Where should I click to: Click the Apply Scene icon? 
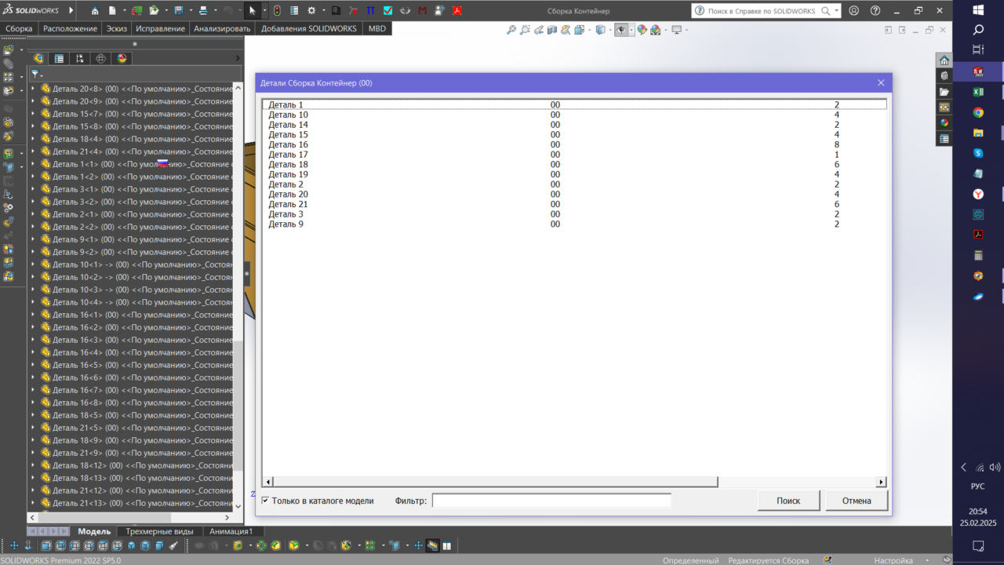point(655,30)
